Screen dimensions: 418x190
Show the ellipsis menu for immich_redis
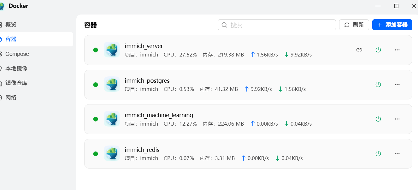pyautogui.click(x=397, y=154)
